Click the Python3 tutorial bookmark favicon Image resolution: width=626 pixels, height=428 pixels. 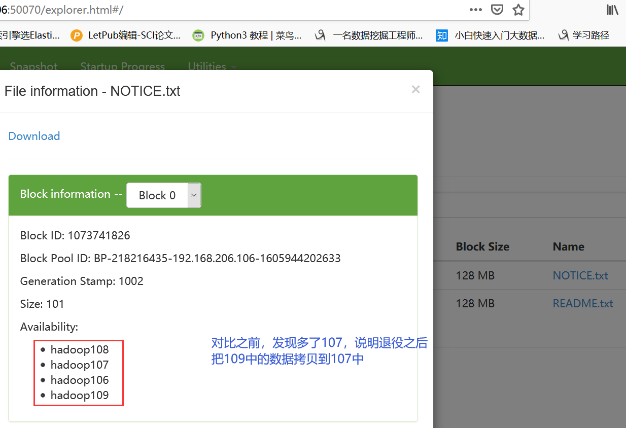coord(198,35)
